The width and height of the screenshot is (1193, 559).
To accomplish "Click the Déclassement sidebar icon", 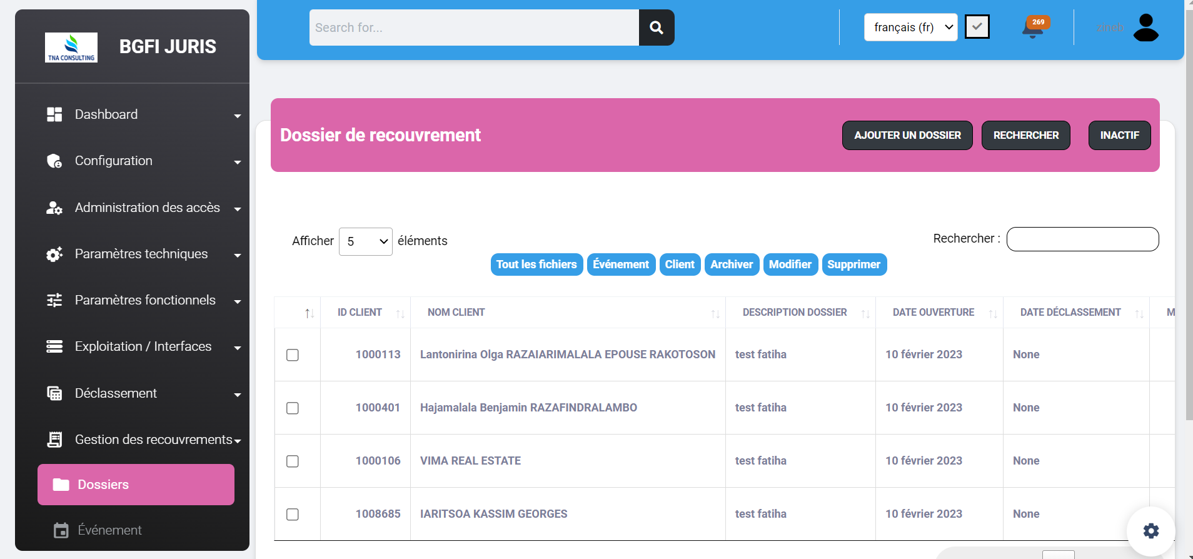I will pos(54,393).
